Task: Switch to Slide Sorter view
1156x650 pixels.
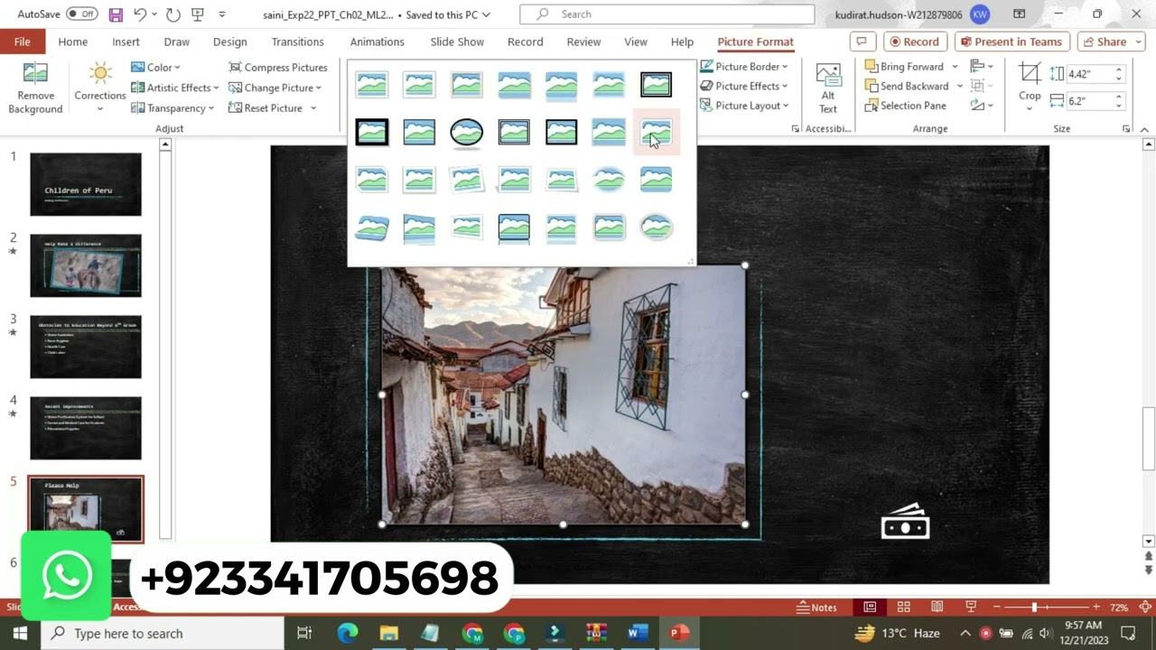Action: pos(903,608)
